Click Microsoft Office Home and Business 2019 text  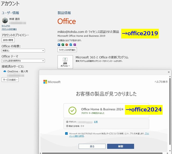pyautogui.click(x=81, y=36)
